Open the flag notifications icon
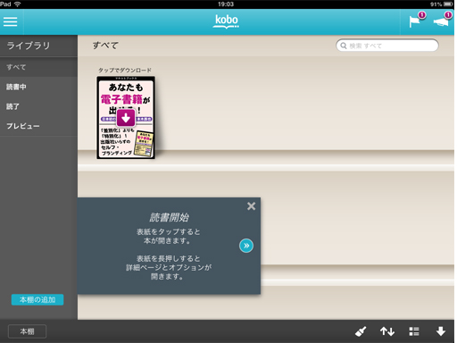This screenshot has height=343, width=457. coord(415,21)
